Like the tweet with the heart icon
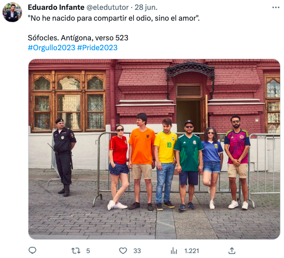The height and width of the screenshot is (258, 284). click(123, 251)
